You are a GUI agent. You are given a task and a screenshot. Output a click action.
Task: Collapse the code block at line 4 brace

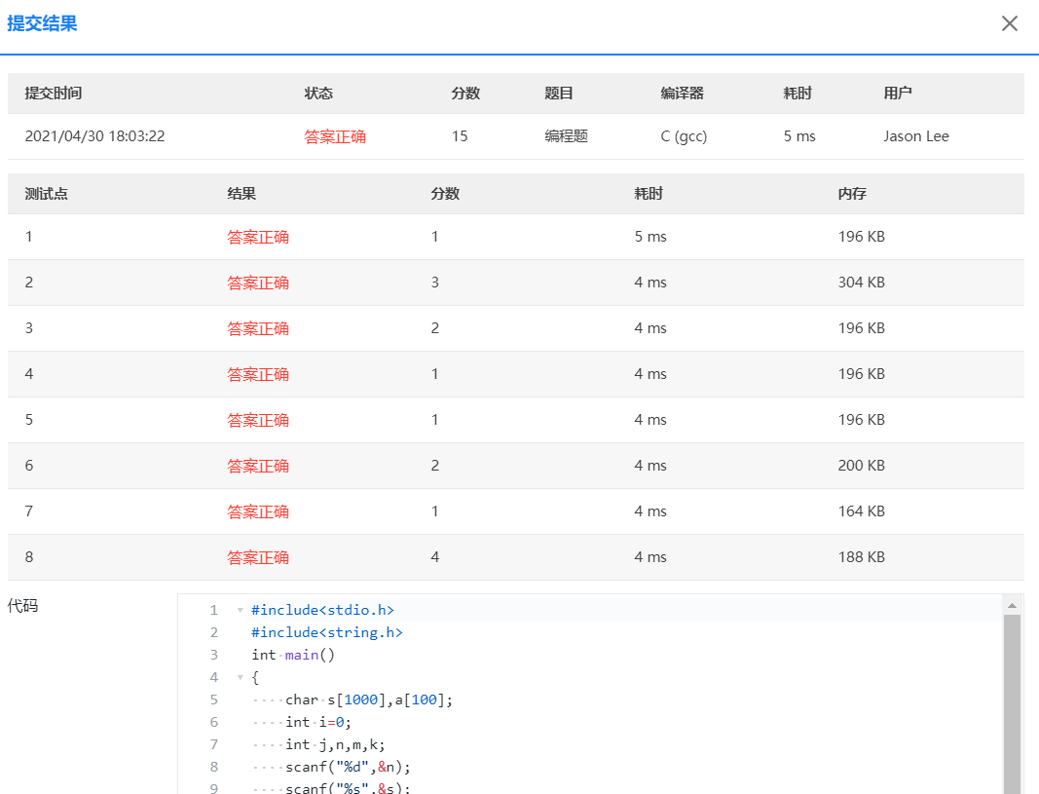coord(241,678)
